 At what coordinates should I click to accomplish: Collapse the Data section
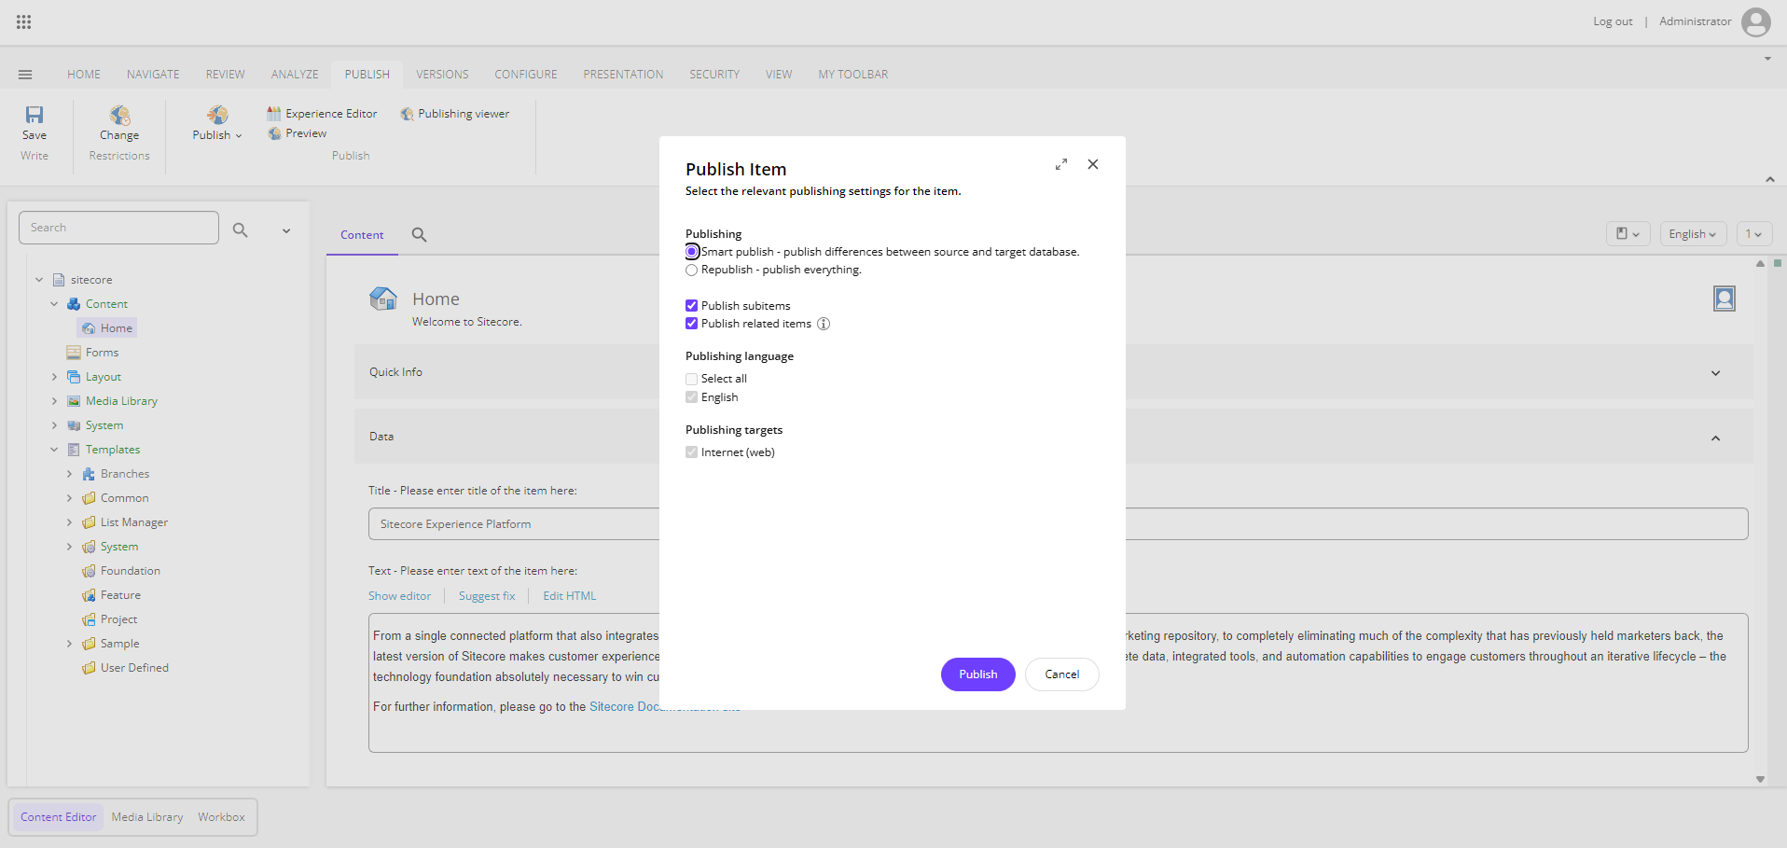[1715, 438]
